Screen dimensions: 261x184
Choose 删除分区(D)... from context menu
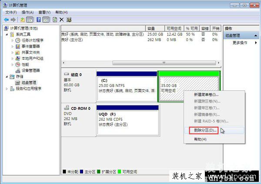coord(214,130)
